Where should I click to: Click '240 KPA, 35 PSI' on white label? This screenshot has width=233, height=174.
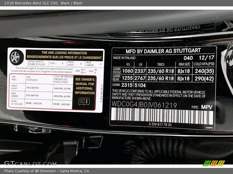tap(62, 88)
